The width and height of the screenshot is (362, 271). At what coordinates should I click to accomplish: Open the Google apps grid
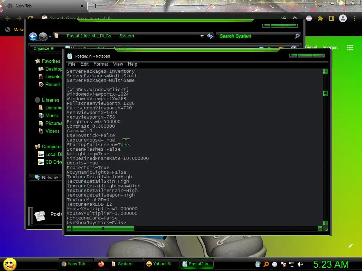[350, 48]
